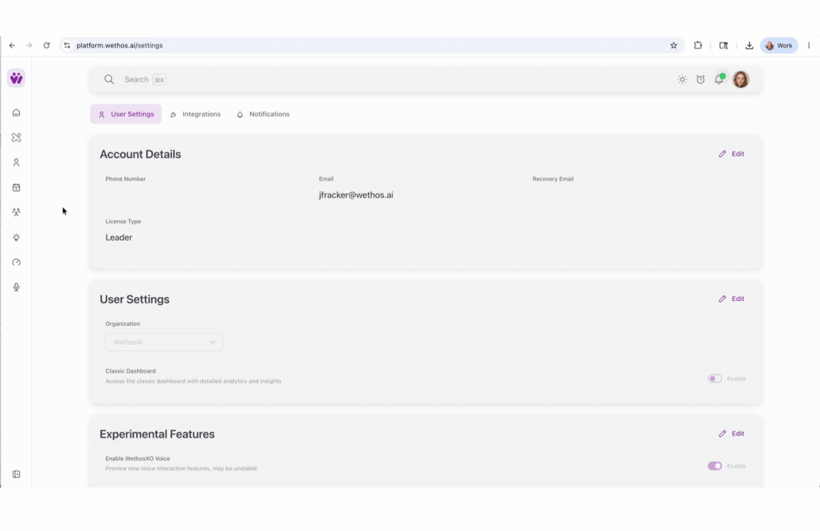Click the Recovery Email label

(553, 179)
